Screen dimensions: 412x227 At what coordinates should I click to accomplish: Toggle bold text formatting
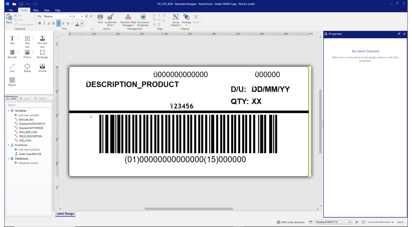click(x=39, y=23)
